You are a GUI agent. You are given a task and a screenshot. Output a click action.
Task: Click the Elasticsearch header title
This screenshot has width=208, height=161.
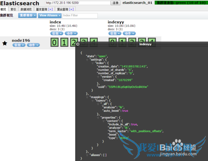[20, 3]
